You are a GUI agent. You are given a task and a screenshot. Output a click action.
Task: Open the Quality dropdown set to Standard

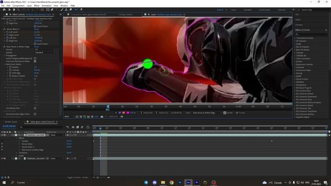45,53
